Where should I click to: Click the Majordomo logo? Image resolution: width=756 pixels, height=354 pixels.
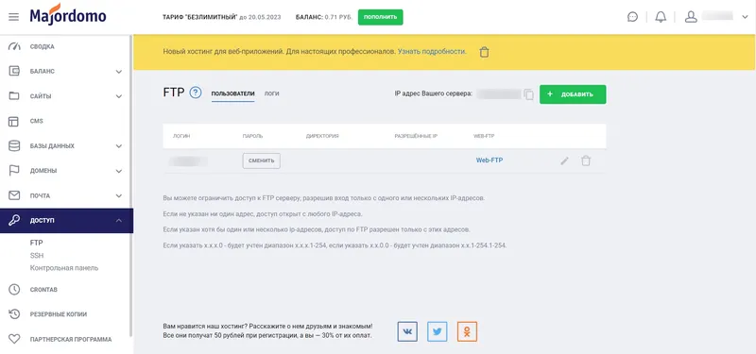coord(68,14)
